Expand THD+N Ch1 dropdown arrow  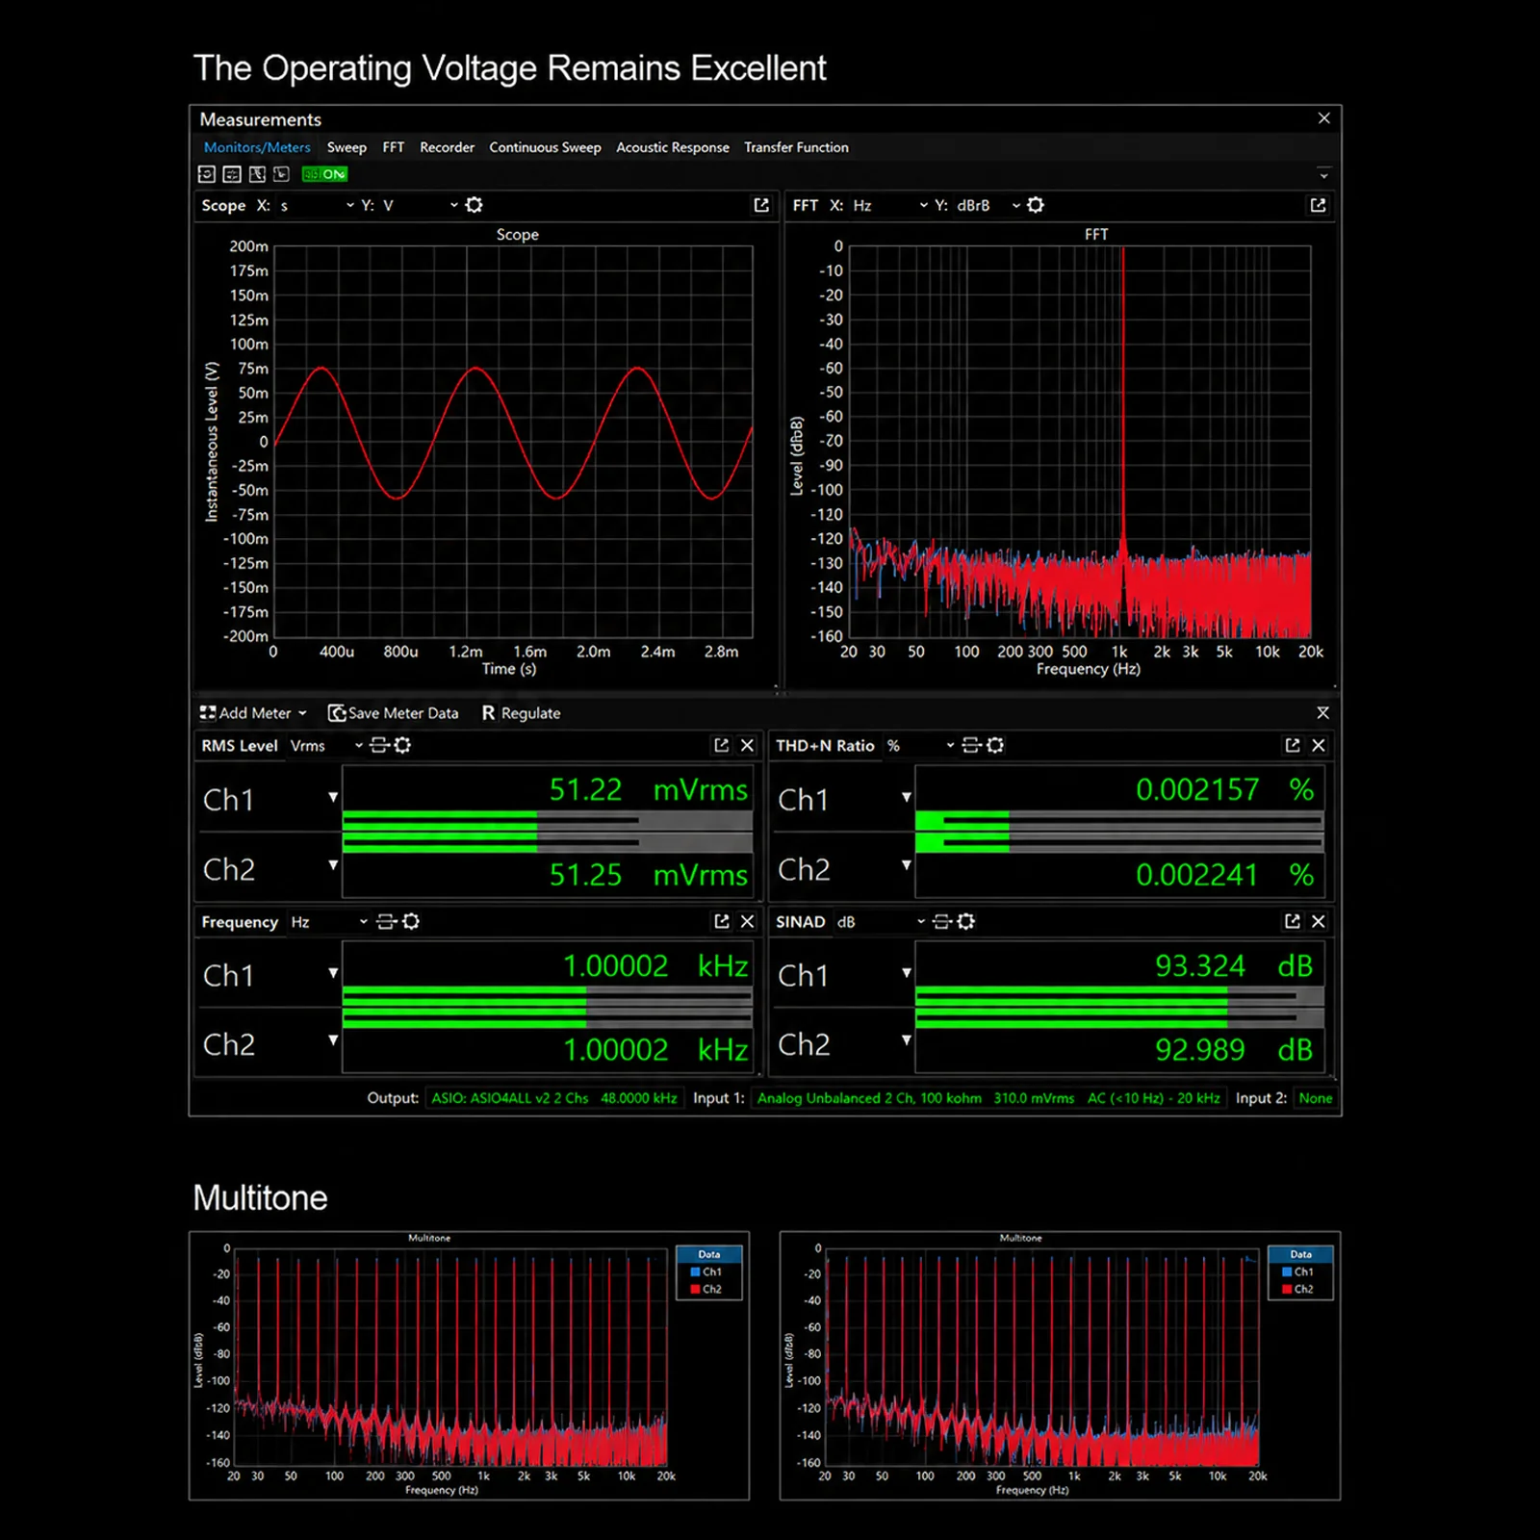(906, 797)
